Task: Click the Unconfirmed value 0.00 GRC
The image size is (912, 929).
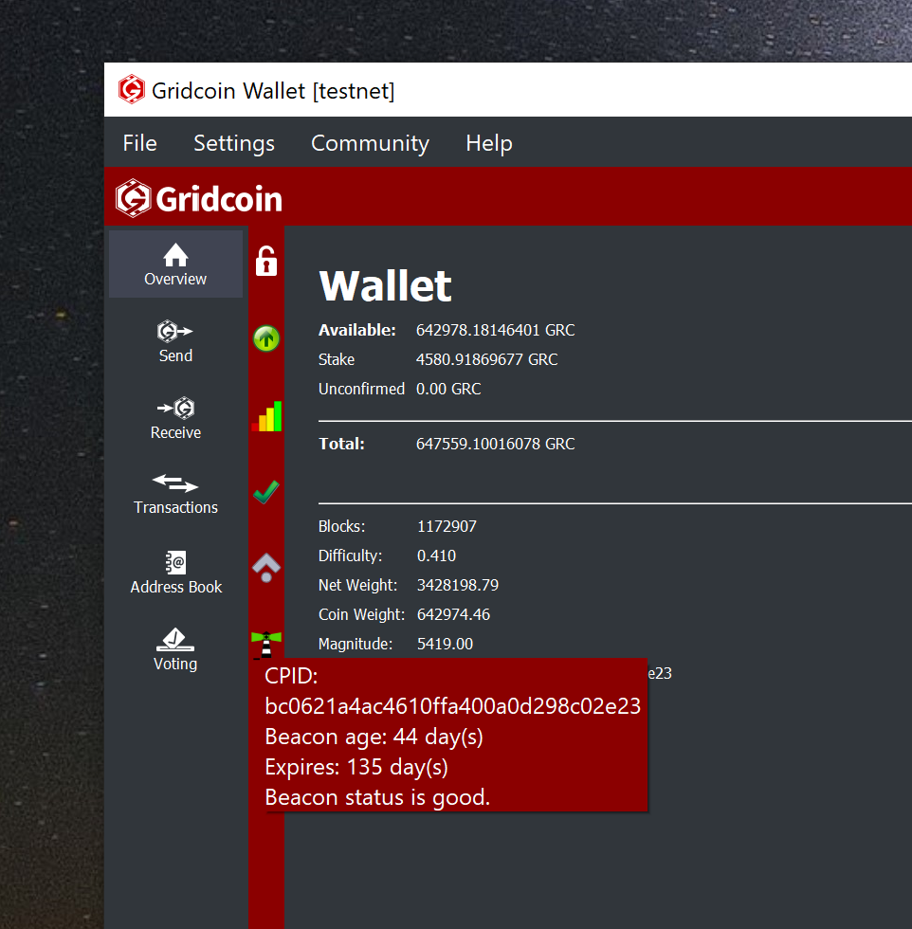Action: pos(448,390)
